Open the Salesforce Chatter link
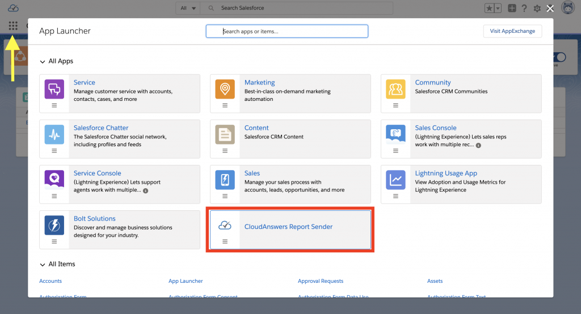Screen dimensions: 581x314 pyautogui.click(x=101, y=128)
